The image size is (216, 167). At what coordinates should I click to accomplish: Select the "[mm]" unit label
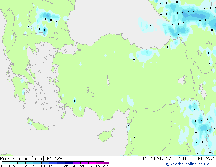pos(37,159)
